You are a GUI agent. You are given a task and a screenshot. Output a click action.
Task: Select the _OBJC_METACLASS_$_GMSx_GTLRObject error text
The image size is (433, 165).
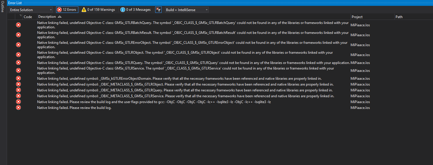click(185, 84)
